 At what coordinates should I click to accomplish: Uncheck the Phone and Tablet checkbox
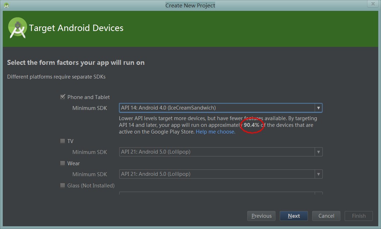(x=63, y=97)
